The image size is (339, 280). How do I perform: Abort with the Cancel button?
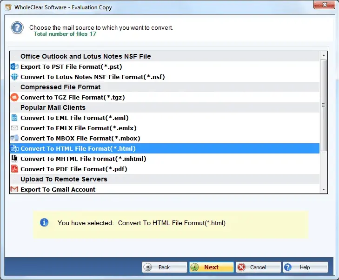[259, 267]
